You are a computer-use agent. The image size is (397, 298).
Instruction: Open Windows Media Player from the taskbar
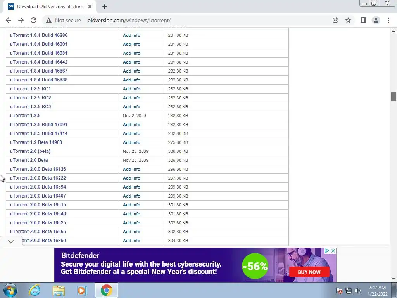(x=82, y=290)
